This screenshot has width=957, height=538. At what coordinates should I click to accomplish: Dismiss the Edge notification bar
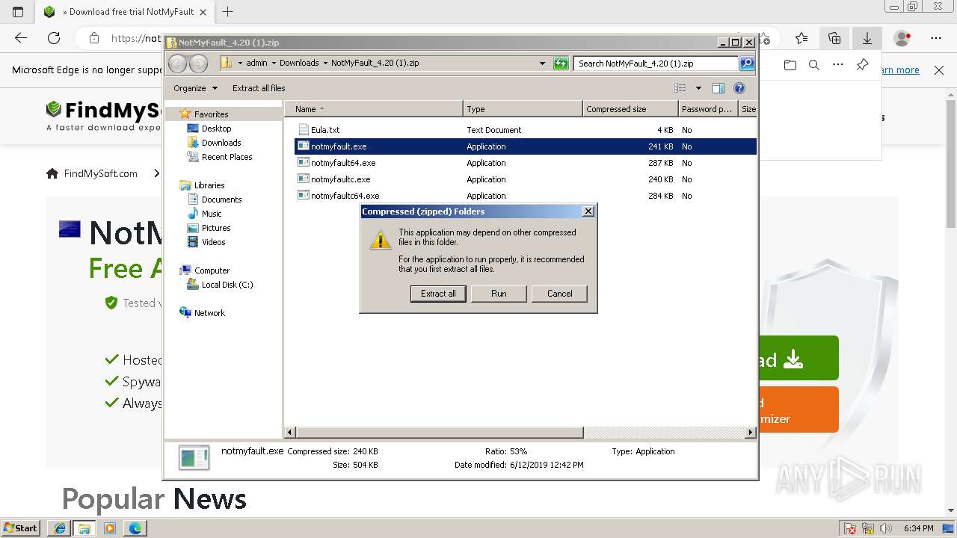[x=939, y=70]
